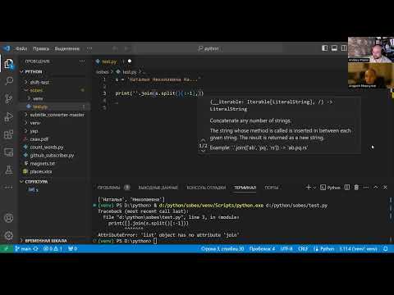
Task: Create a new terminal with plus icon
Action: coord(309,187)
